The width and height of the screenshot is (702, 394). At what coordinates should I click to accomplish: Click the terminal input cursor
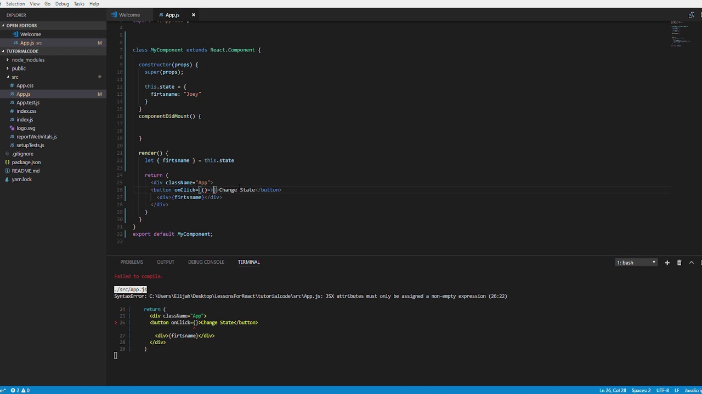coord(116,356)
